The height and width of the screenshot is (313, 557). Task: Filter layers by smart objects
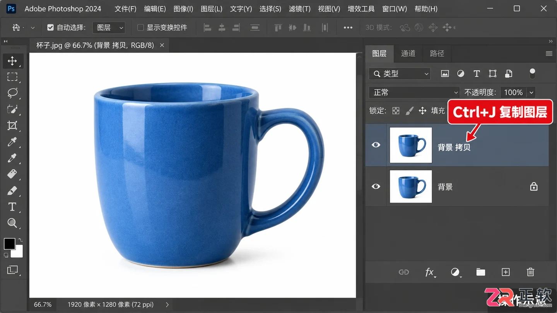point(509,73)
